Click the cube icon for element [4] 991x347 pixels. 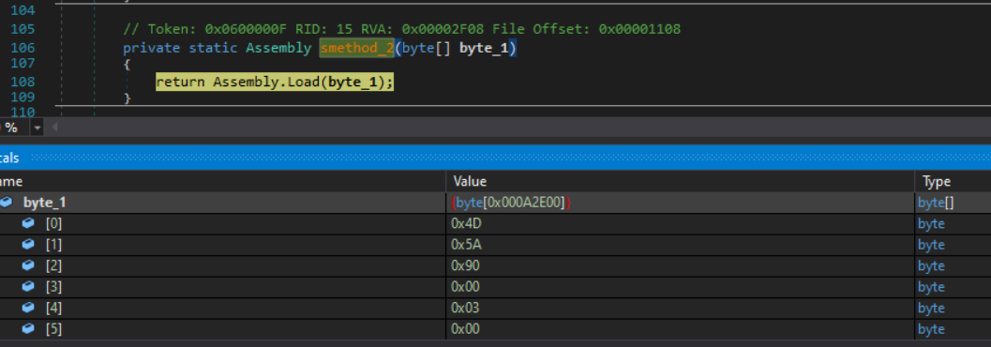click(28, 308)
